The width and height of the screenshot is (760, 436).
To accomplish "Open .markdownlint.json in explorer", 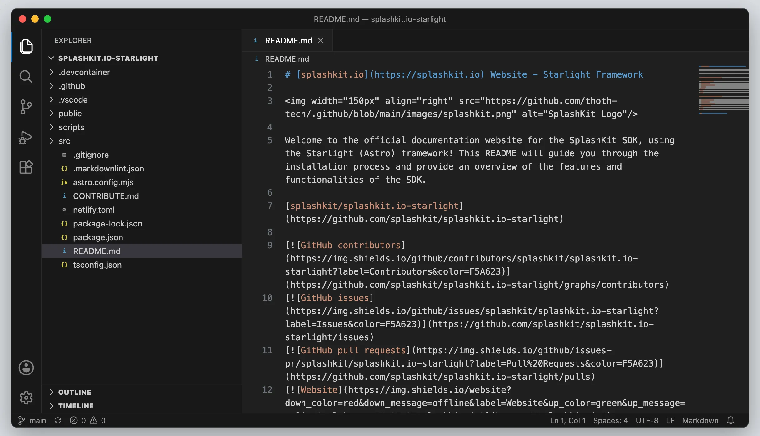I will [x=142, y=169].
